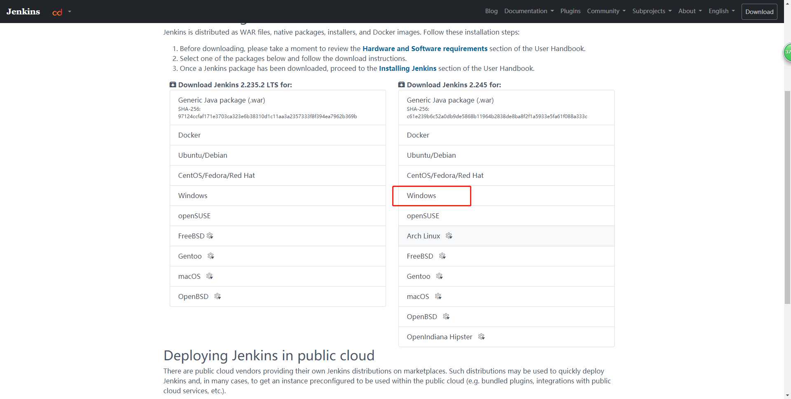Select openSUSE under Jenkins 2.245 downloads

506,216
